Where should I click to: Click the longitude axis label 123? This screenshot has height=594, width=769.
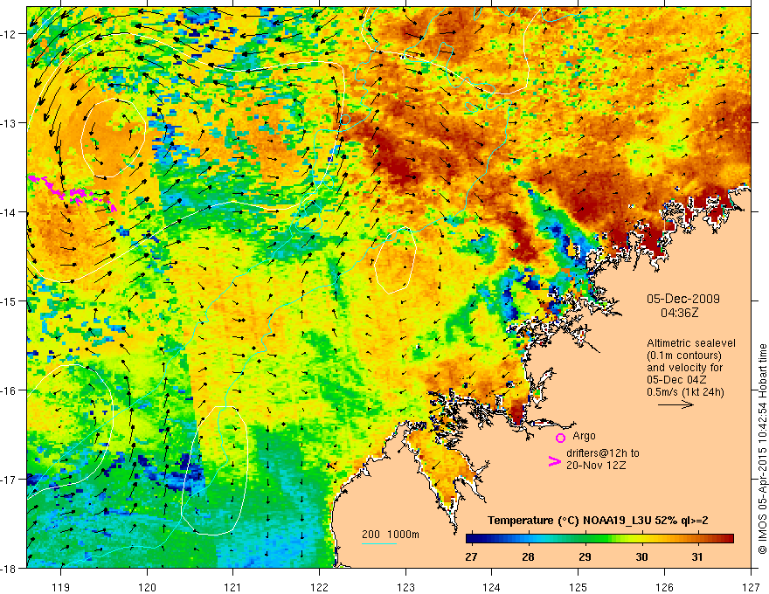pyautogui.click(x=405, y=587)
